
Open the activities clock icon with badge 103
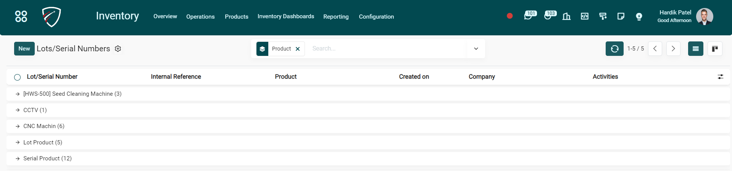(548, 16)
